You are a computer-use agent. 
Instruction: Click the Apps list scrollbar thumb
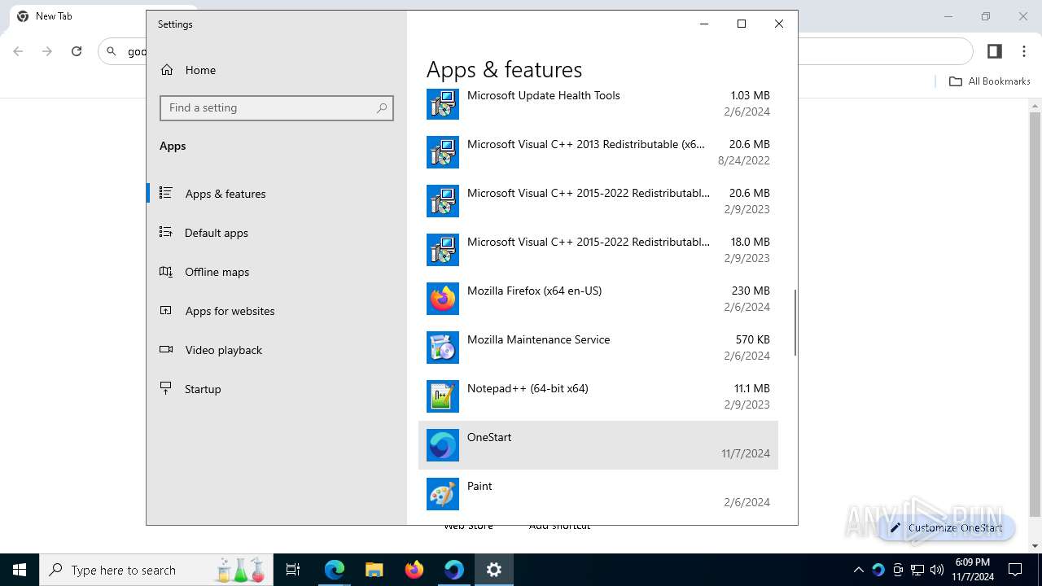coord(795,321)
